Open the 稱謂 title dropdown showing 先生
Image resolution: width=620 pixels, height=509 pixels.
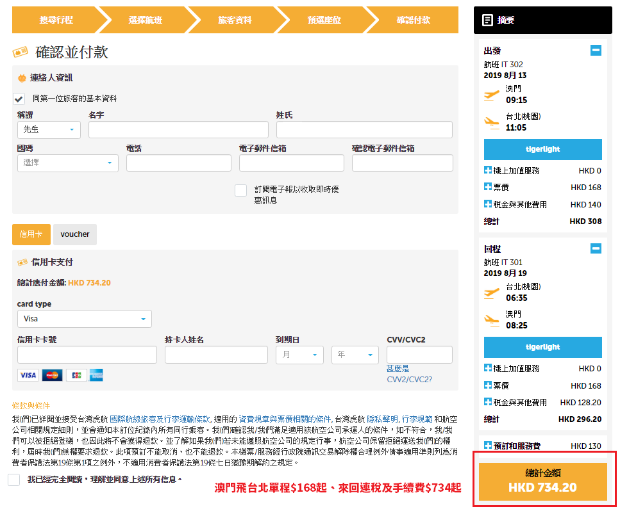[49, 130]
